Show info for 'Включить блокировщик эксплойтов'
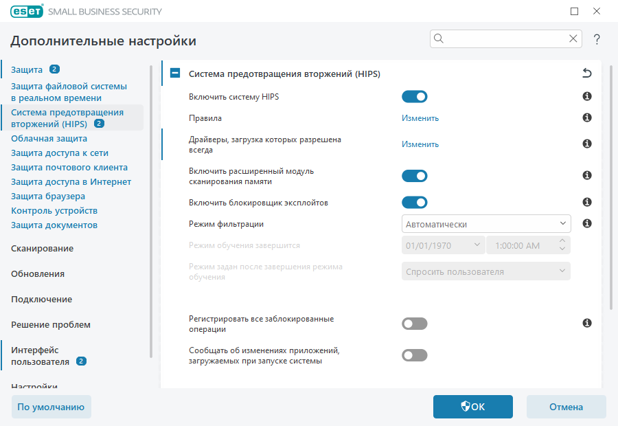 pyautogui.click(x=587, y=202)
